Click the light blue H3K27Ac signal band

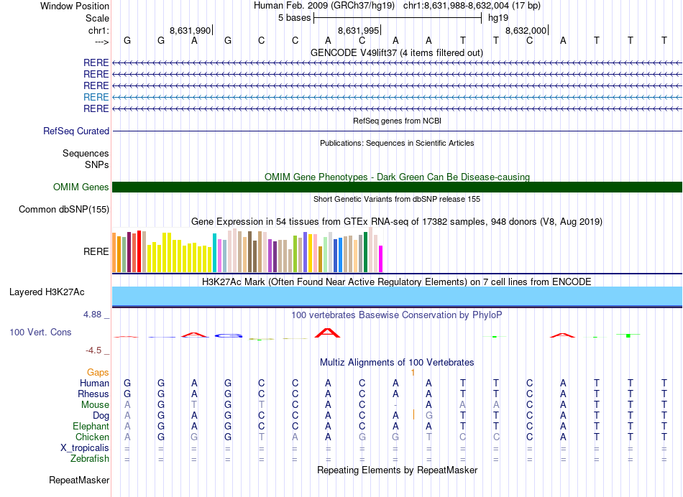(397, 297)
